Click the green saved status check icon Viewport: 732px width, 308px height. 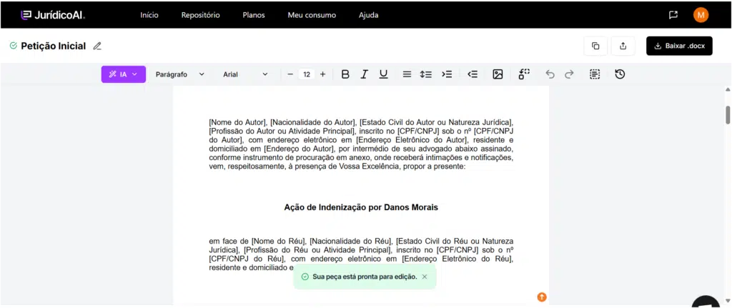(x=13, y=46)
